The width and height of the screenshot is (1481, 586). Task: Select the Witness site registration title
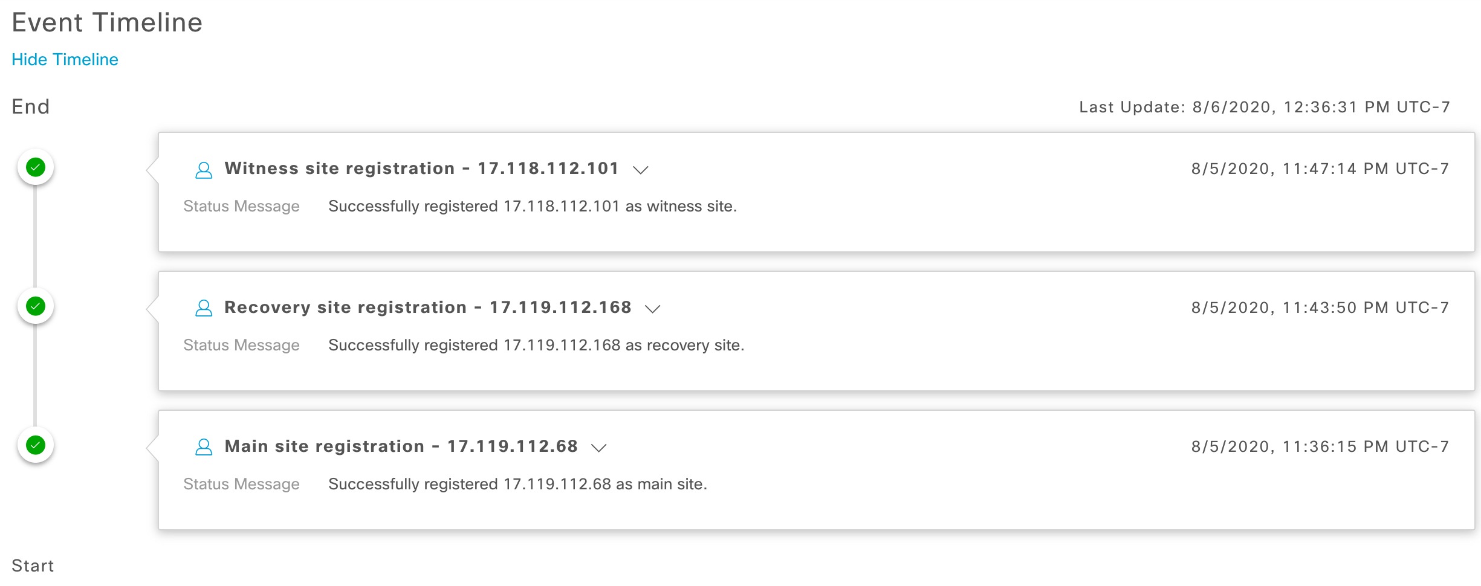pyautogui.click(x=421, y=169)
